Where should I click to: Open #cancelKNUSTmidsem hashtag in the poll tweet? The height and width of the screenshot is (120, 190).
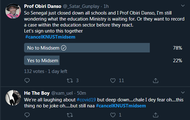click(50, 37)
